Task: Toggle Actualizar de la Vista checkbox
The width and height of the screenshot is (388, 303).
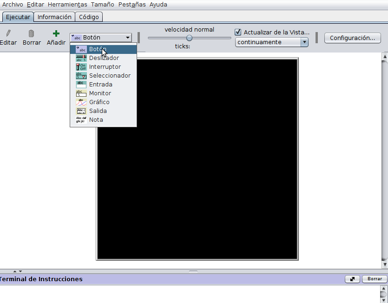Action: coord(238,32)
